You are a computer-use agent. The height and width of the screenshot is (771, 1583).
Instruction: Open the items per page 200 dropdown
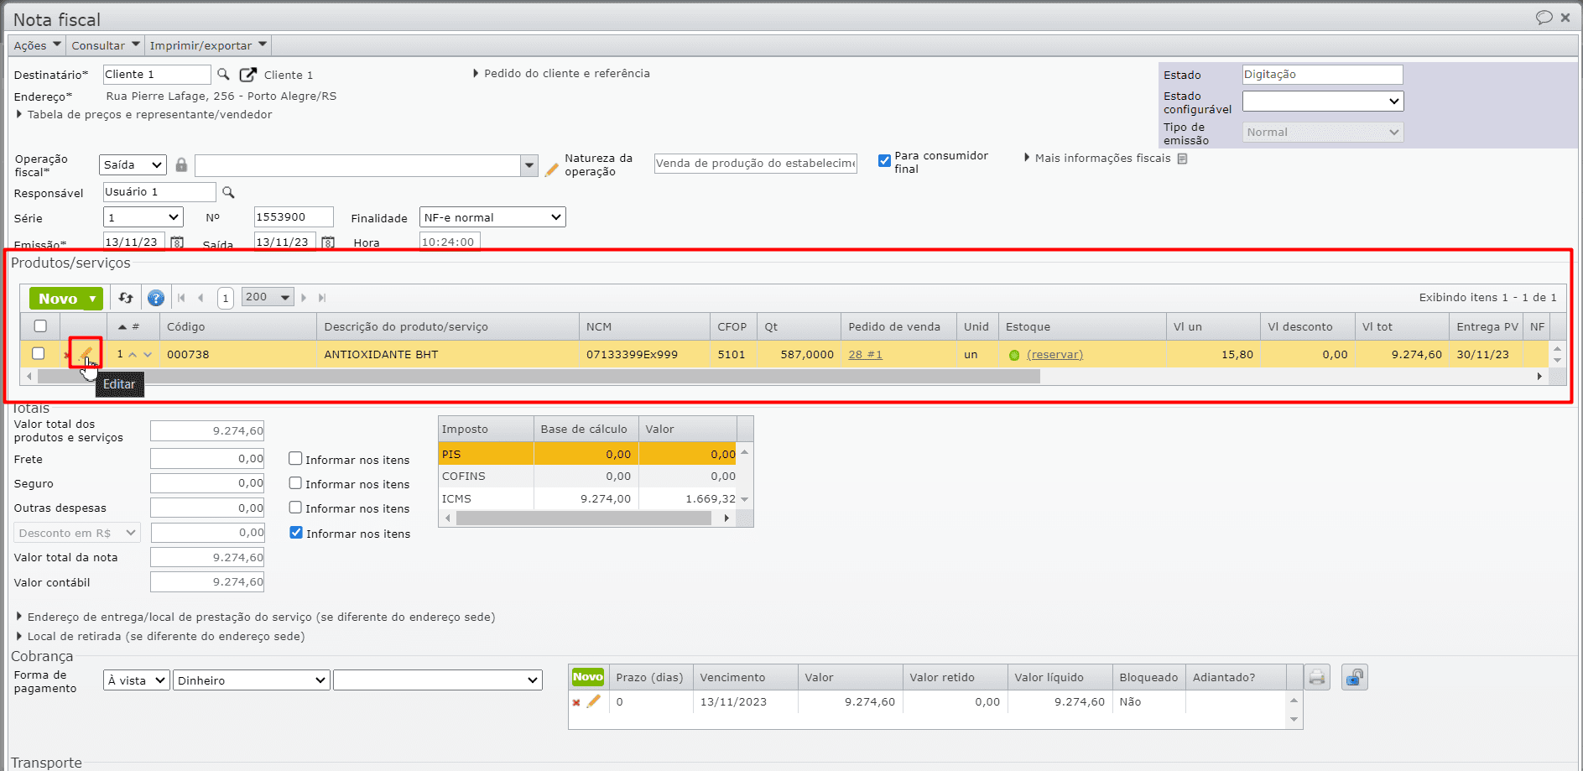point(268,297)
